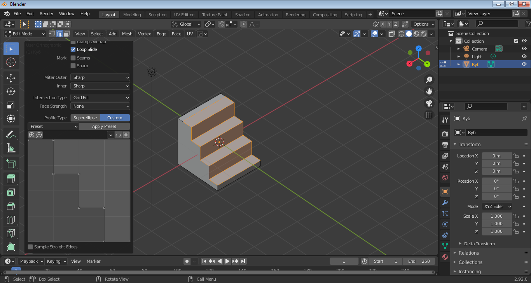Uncheck the Loop Slide checkbox

pos(73,49)
